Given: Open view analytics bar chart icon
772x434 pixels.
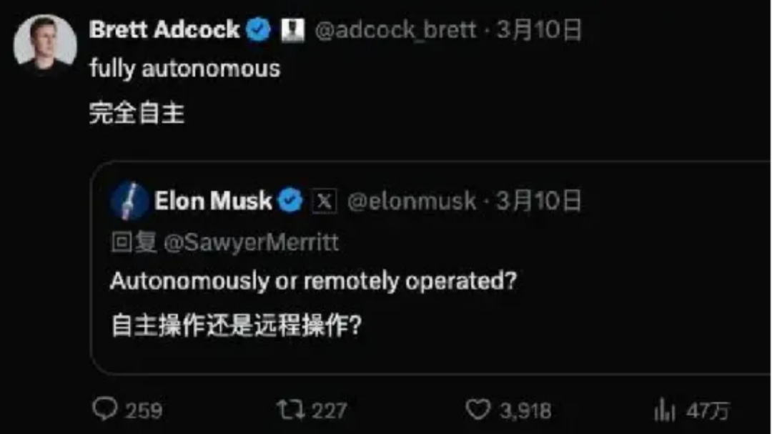Looking at the screenshot, I should [x=664, y=410].
